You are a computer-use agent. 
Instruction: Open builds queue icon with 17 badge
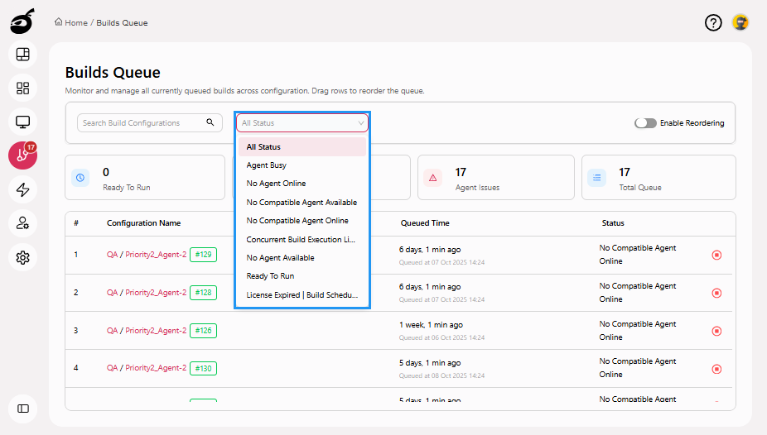22,155
